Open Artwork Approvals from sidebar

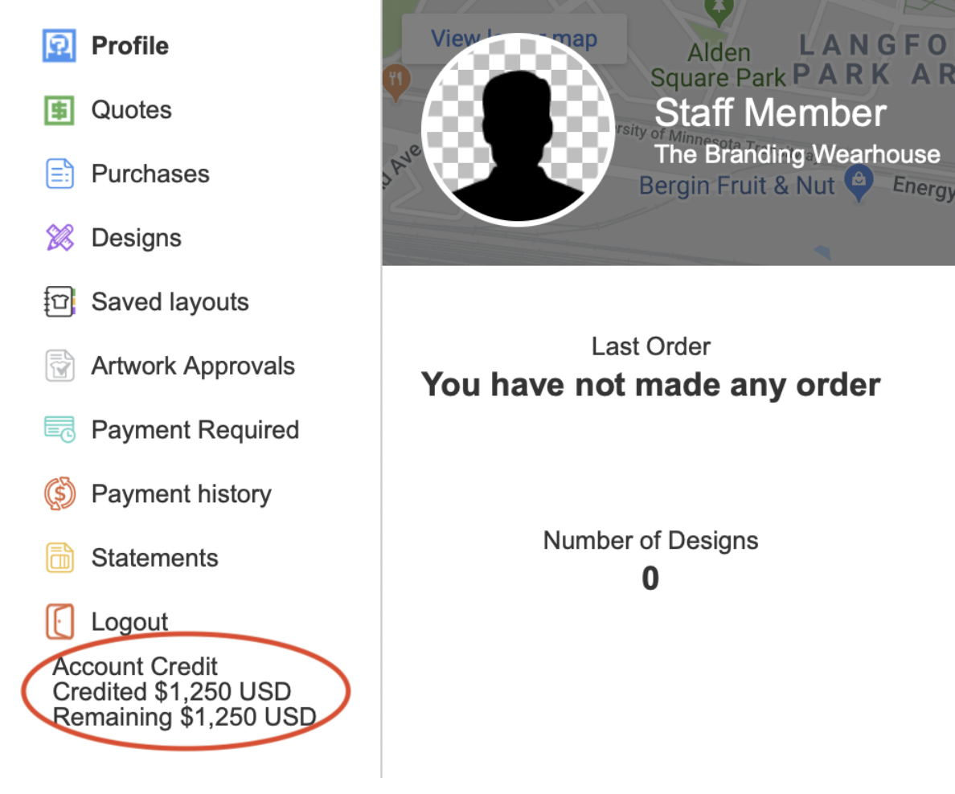(193, 366)
